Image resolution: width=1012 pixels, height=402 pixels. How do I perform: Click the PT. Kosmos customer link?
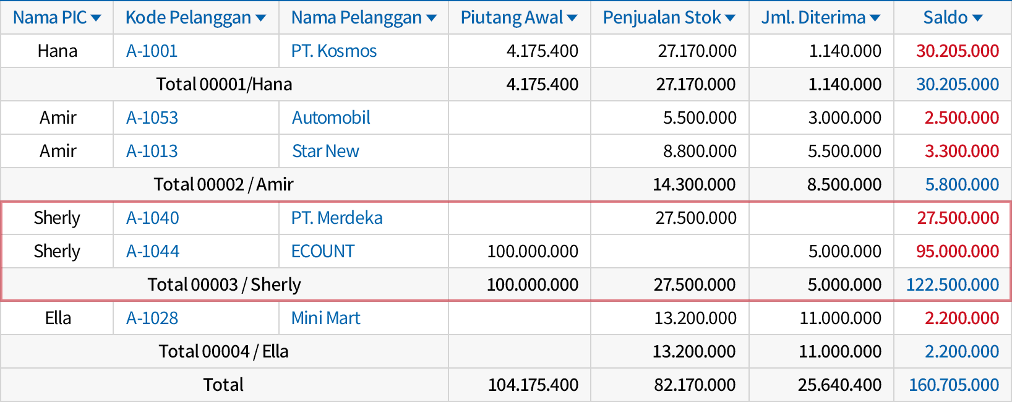coord(334,51)
